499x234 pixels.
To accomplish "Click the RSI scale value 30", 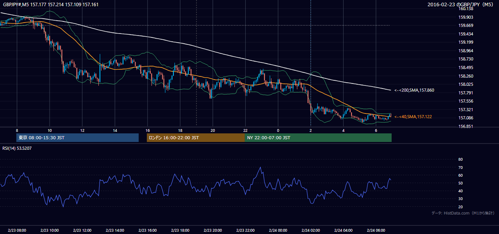I will point(460,199).
